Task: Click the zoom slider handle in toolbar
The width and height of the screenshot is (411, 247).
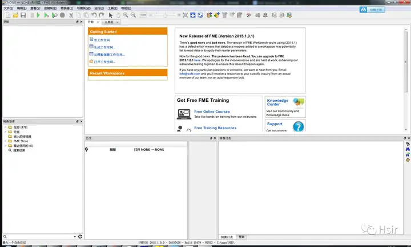Action: [165, 15]
